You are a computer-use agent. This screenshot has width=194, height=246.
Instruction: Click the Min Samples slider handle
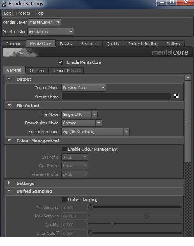tap(91, 207)
